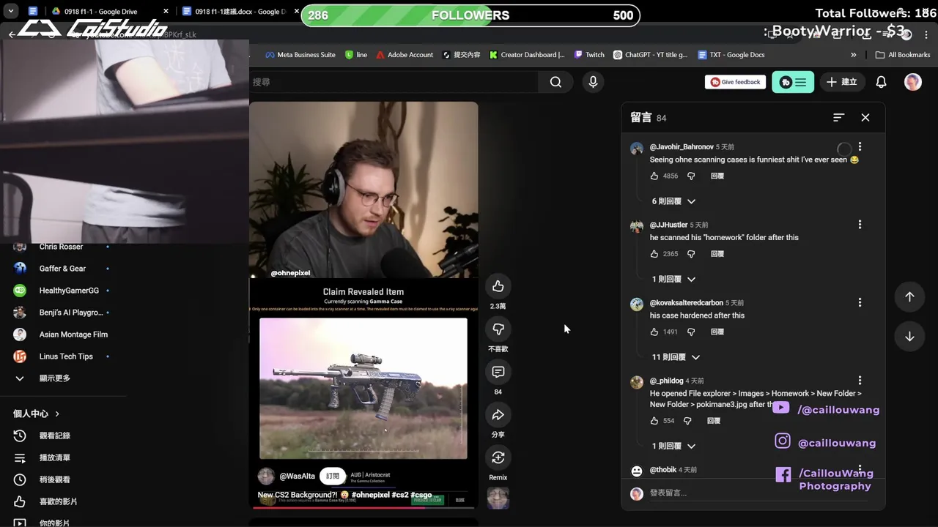938x527 pixels.
Task: Expand 1 則回覆 under @_phildog's comment
Action: click(673, 446)
